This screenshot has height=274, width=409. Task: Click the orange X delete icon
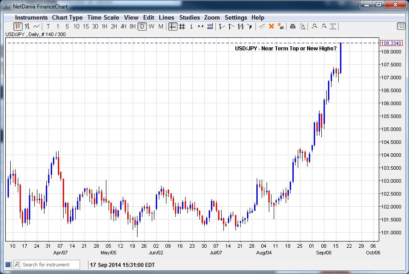point(271,26)
